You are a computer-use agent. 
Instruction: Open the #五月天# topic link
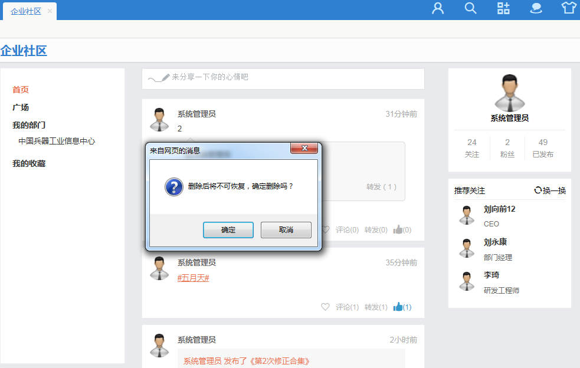coord(193,278)
